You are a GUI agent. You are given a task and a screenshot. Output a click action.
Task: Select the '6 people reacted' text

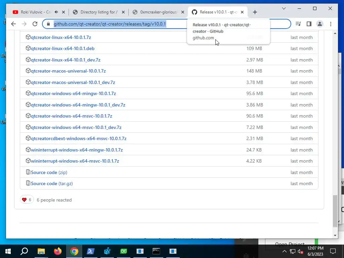pos(54,200)
